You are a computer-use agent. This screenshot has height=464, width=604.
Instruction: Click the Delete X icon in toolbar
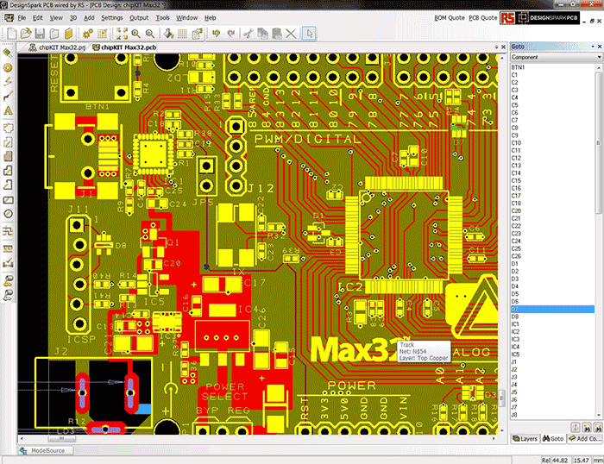[291, 34]
